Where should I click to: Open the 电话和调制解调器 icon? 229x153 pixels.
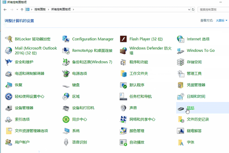9,74
